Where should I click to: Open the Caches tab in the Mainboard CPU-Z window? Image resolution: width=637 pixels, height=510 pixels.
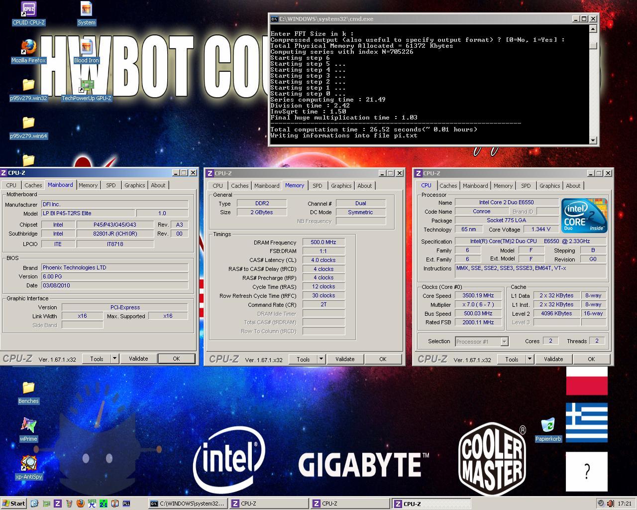(x=33, y=185)
